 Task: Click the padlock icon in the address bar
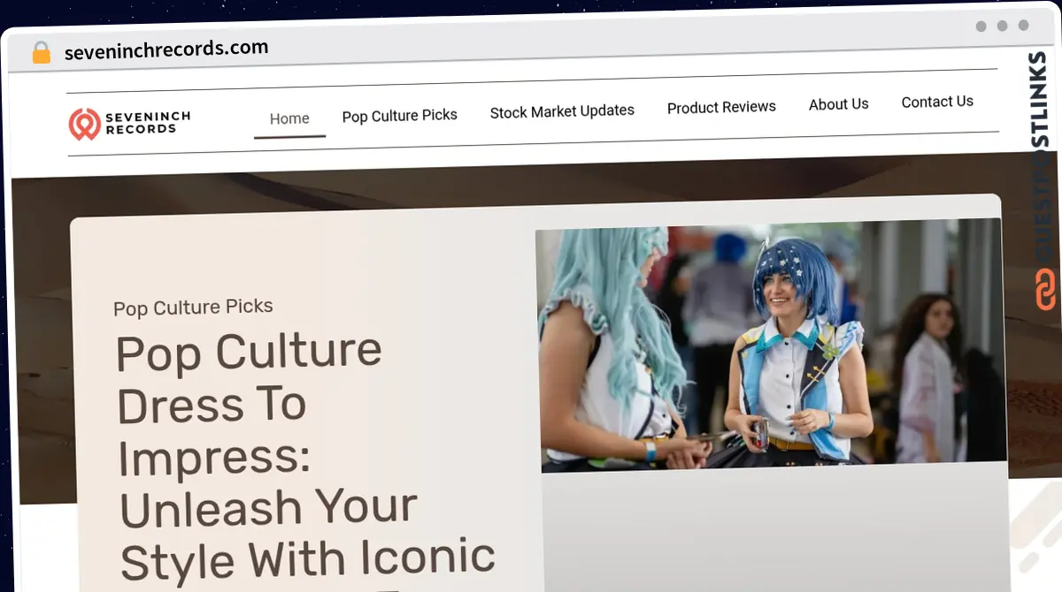(x=39, y=51)
